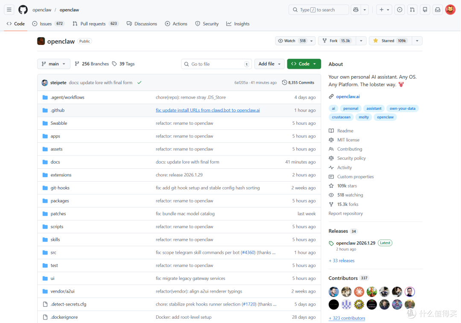Open the .detect-secrets.cfg file
461x323 pixels.
68,304
